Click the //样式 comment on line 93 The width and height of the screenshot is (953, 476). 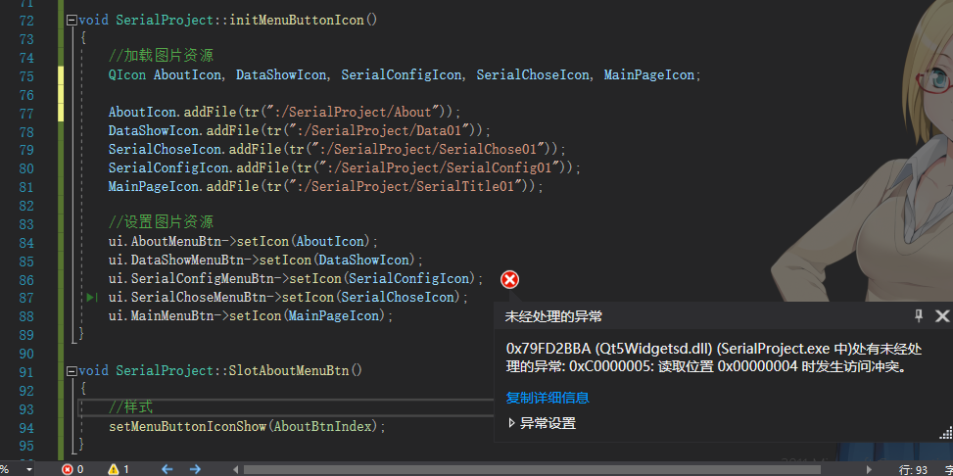(x=130, y=407)
